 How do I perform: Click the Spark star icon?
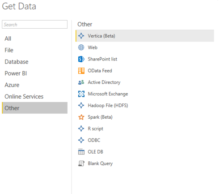[81, 117]
